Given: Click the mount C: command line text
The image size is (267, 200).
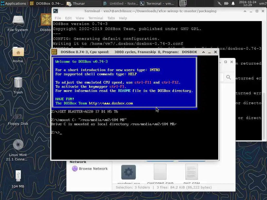Looking at the screenshot, I should [x=89, y=120].
